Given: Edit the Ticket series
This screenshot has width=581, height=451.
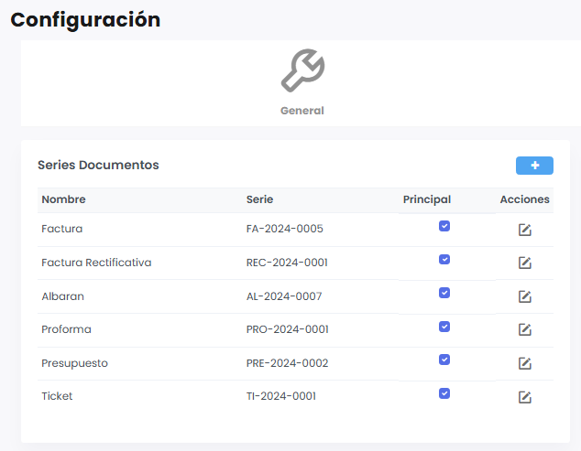Looking at the screenshot, I should pyautogui.click(x=525, y=397).
